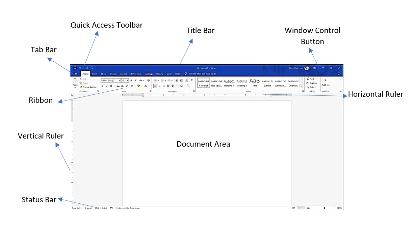Apply the yellow text highlight color
This screenshot has width=414, height=238.
click(139, 86)
